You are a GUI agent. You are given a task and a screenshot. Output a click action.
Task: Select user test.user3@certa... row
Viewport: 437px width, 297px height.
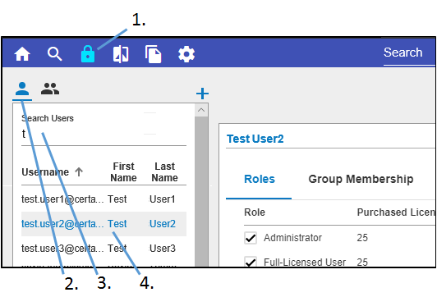click(103, 249)
